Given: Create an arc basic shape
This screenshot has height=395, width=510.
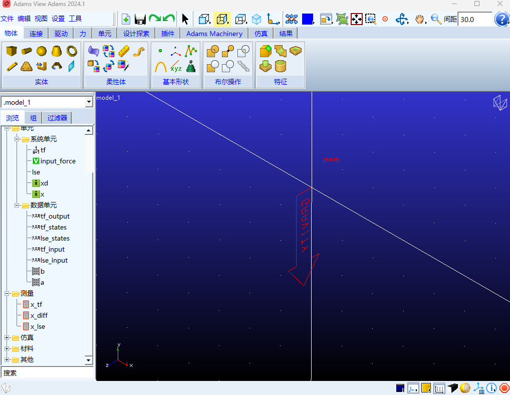Looking at the screenshot, I should 161,67.
